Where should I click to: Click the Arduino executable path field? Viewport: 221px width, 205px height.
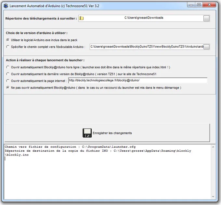coord(147,47)
